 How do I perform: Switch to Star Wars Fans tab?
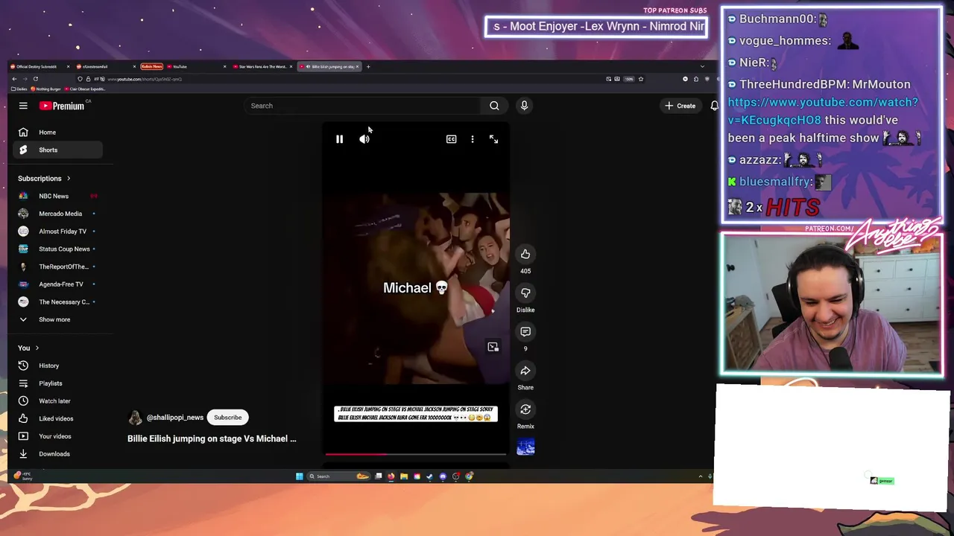(x=262, y=66)
